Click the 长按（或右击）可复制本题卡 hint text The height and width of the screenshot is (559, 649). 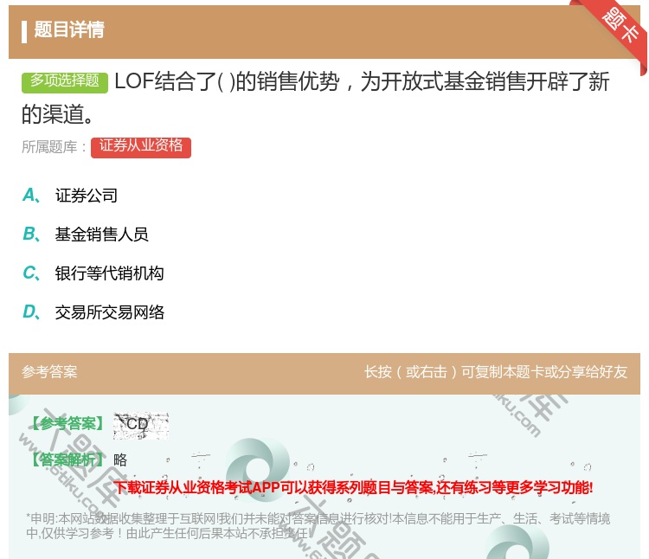click(x=496, y=371)
